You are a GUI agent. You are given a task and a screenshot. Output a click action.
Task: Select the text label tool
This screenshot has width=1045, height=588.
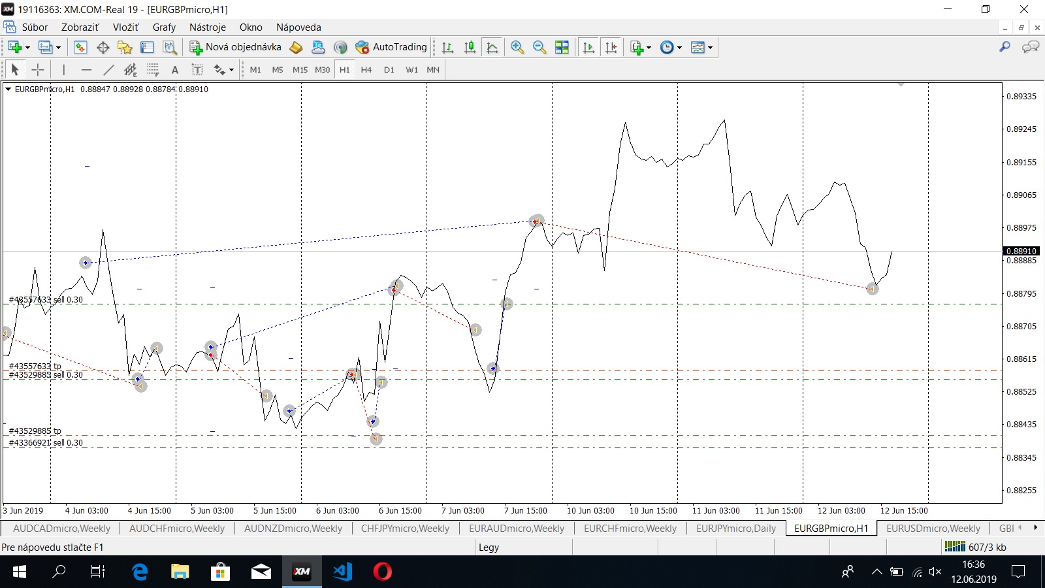click(197, 70)
